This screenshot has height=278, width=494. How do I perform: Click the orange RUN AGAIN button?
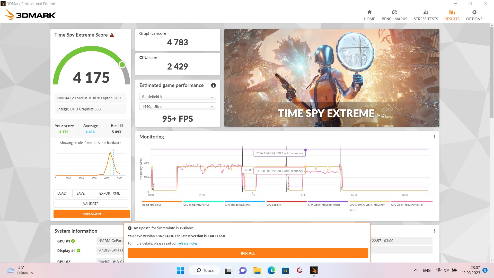tap(92, 214)
